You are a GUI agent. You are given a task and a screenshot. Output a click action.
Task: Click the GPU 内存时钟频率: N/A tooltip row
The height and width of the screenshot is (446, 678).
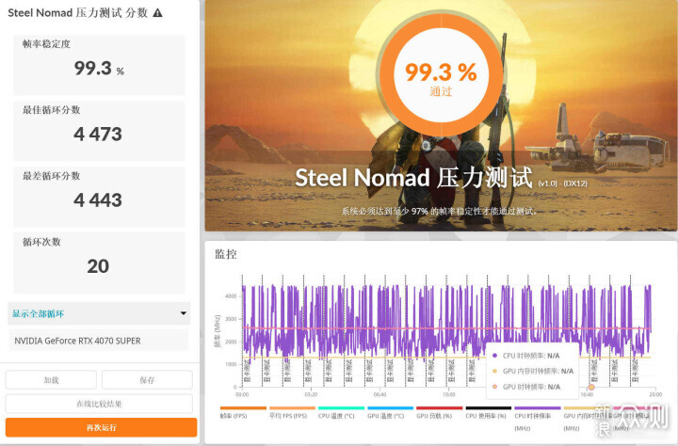pyautogui.click(x=533, y=371)
